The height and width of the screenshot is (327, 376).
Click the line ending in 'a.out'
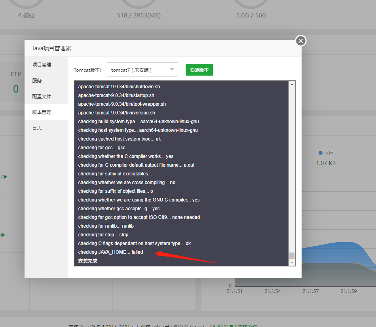(x=136, y=165)
